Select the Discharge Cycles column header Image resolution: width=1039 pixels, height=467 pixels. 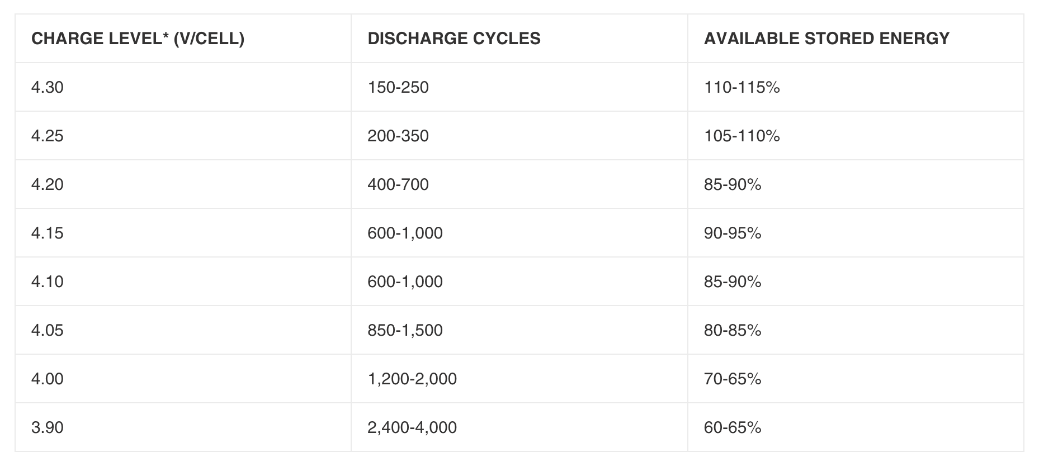point(519,39)
